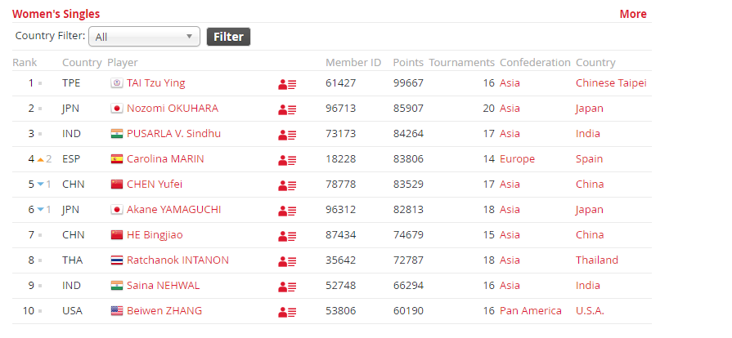
Task: View HE Bingjiao player page
Action: (x=155, y=235)
